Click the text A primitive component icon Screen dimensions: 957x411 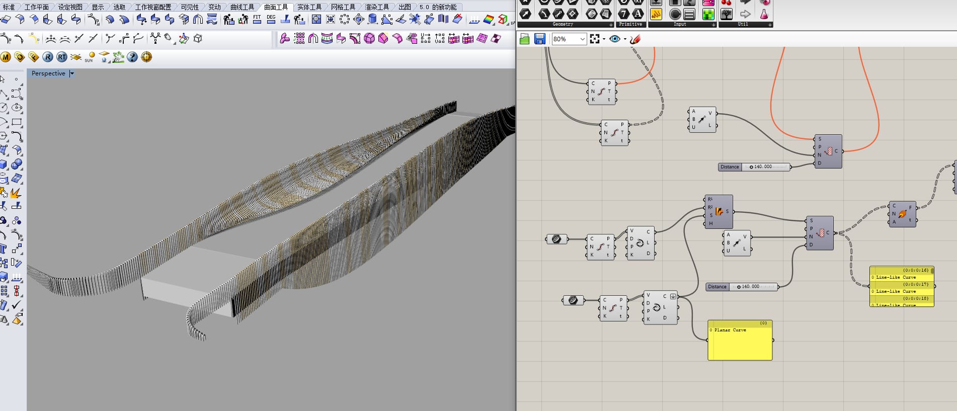point(637,14)
